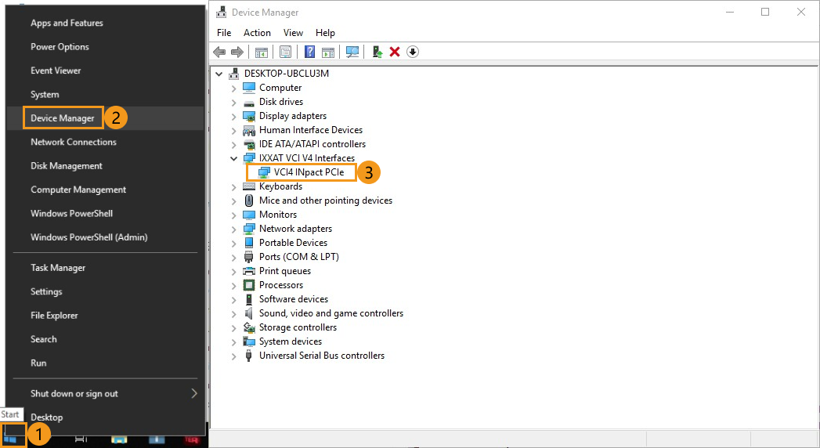Click the Universal Serial Bus controllers icon
Viewport: 820px width, 448px height.
tap(249, 356)
